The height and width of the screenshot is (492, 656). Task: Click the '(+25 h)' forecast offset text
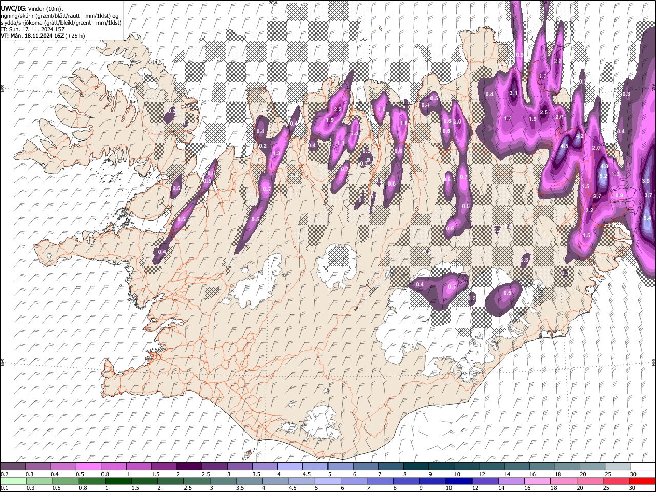75,36
